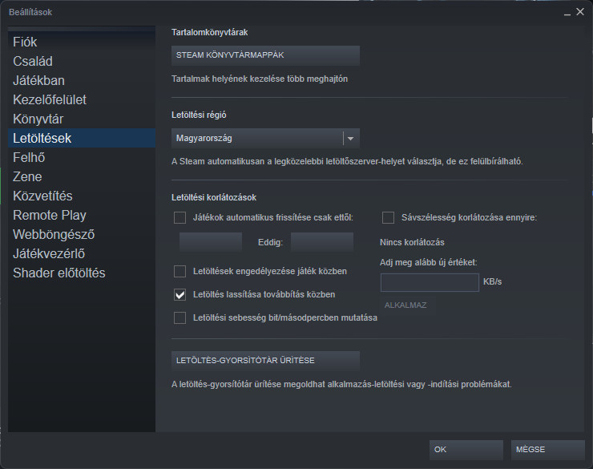Enable Játékok automatikus frissítése checkbox
The image size is (593, 469).
[180, 217]
